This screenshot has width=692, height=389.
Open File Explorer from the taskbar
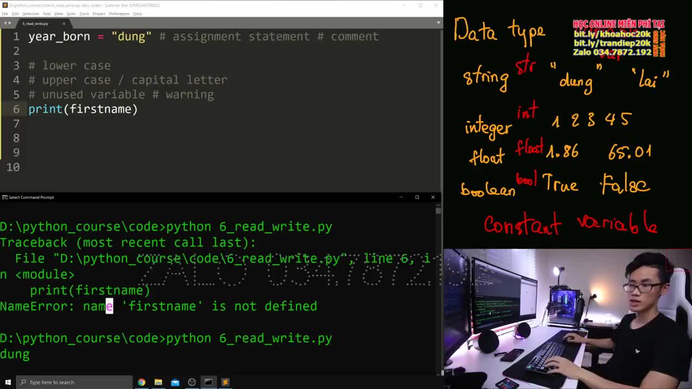[158, 382]
